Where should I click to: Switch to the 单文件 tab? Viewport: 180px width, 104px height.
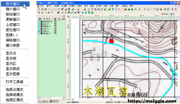(x=54, y=101)
